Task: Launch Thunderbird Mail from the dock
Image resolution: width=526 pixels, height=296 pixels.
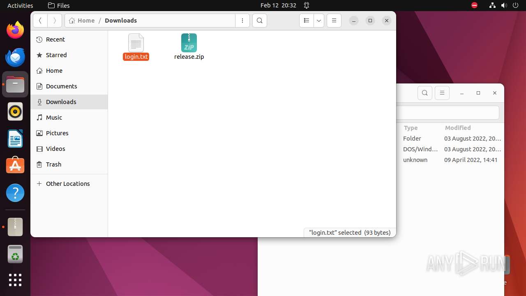Action: point(15,57)
